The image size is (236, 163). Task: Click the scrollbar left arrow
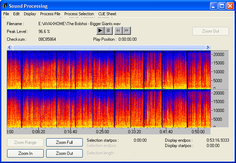(10, 47)
